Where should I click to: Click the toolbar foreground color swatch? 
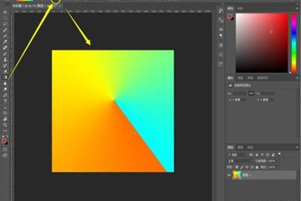pos(4,141)
